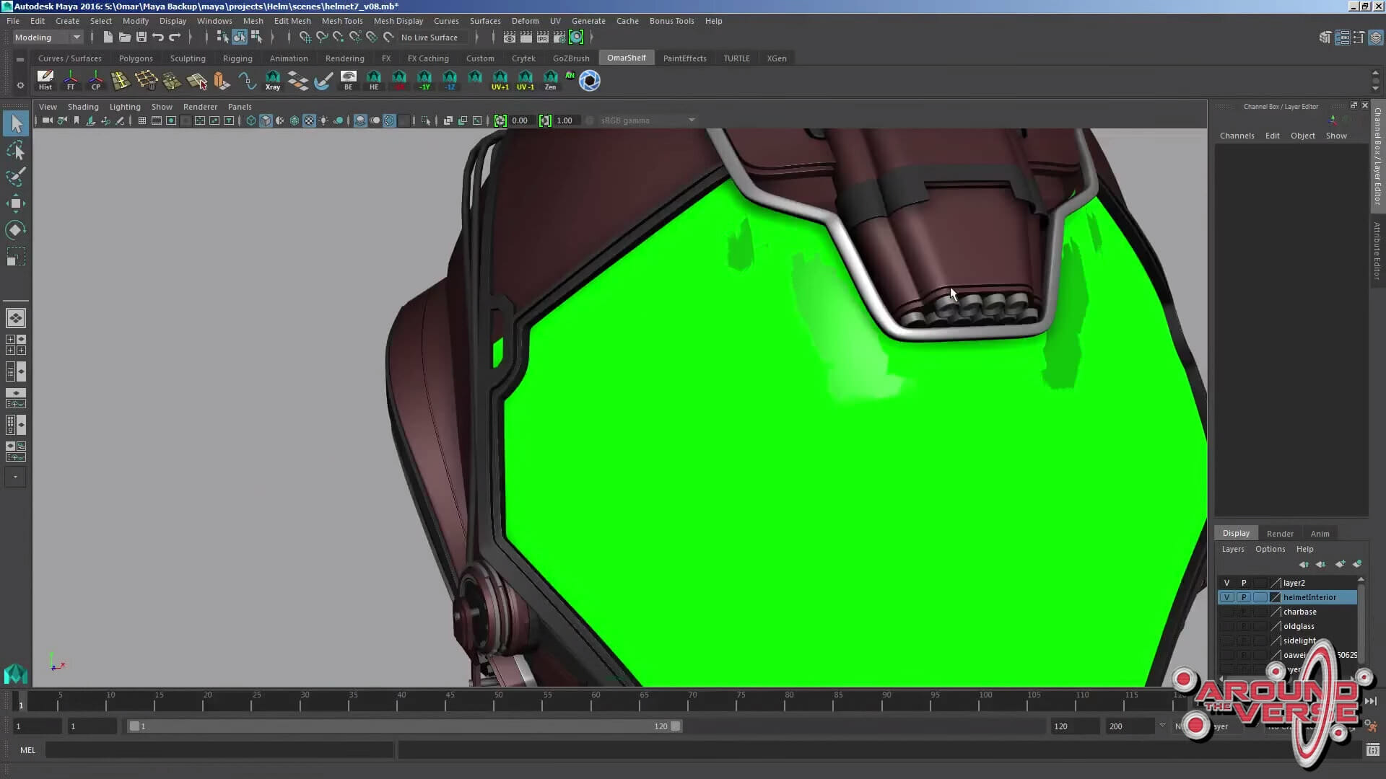Click the Zen shelf button
The height and width of the screenshot is (779, 1386).
(x=550, y=80)
